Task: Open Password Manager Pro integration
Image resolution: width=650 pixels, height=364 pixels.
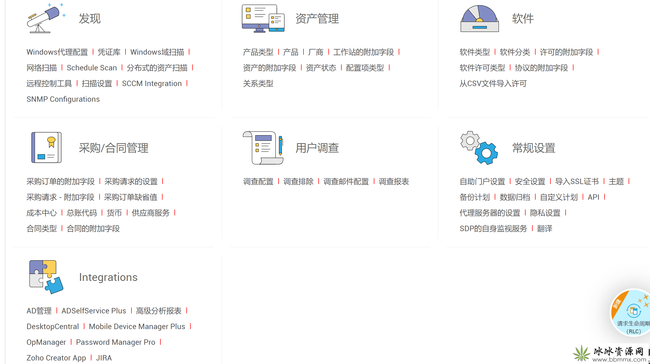Action: pos(116,342)
